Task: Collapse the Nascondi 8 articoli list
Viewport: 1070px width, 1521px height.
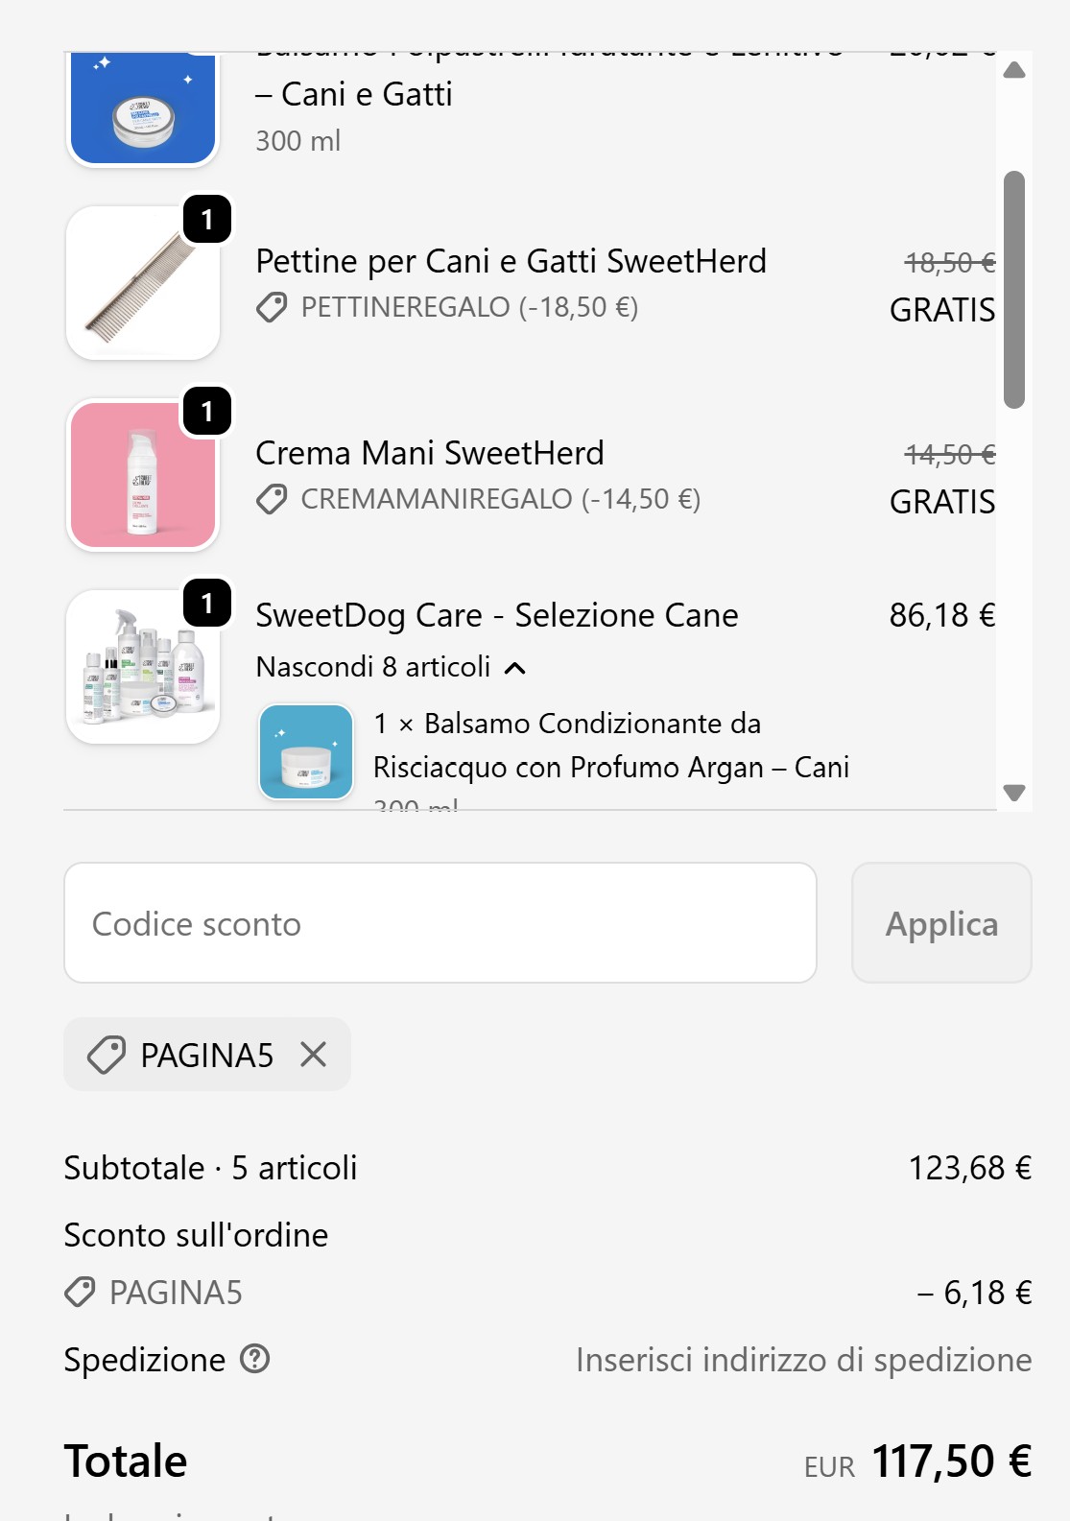Action: [x=373, y=667]
